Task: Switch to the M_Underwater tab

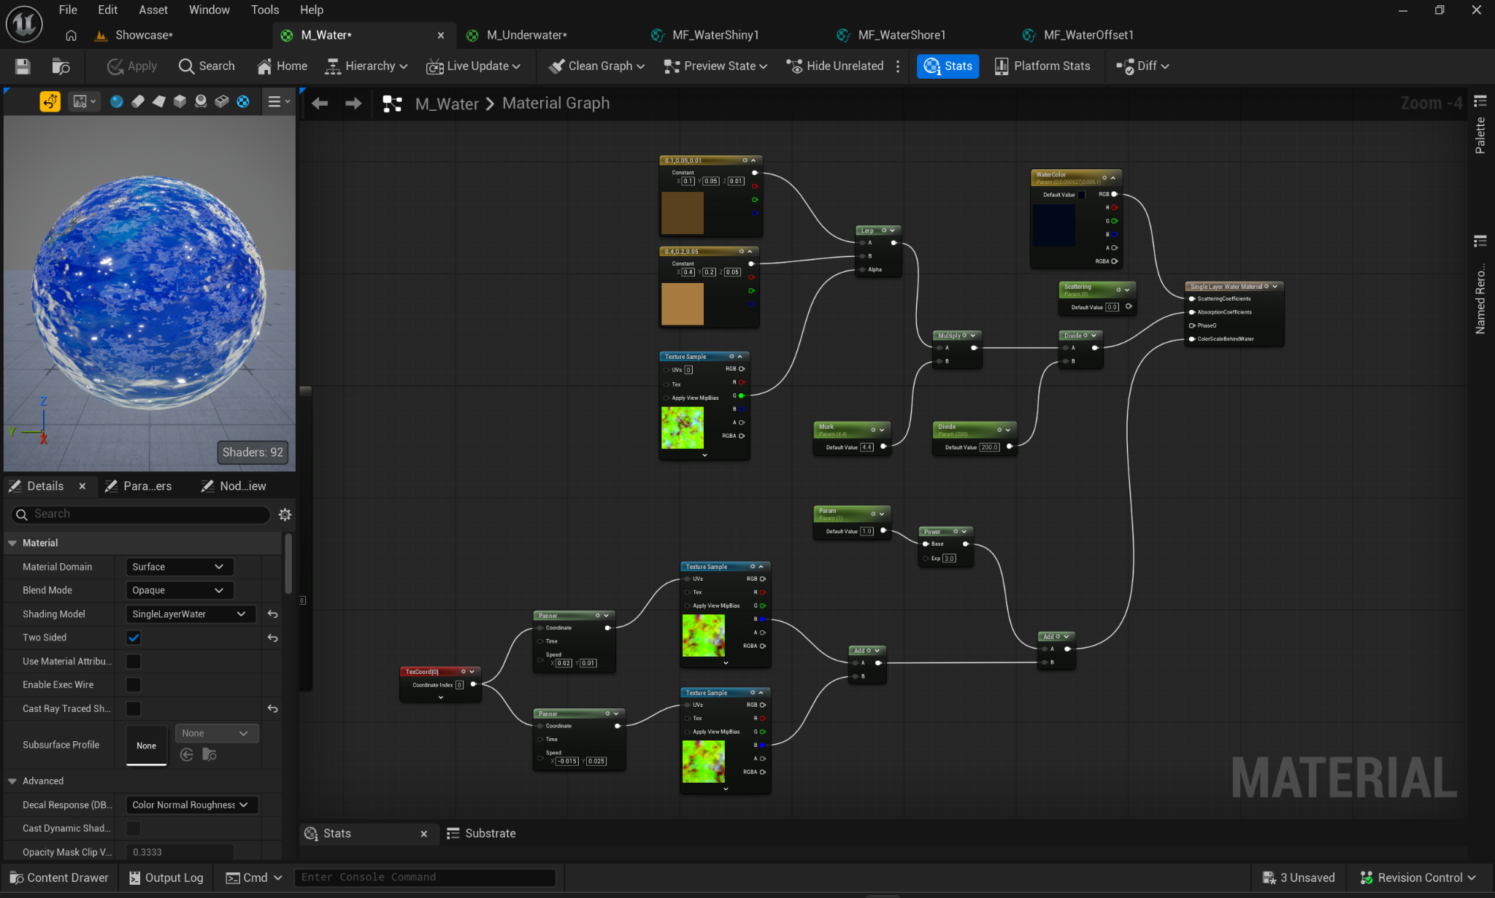Action: [526, 35]
